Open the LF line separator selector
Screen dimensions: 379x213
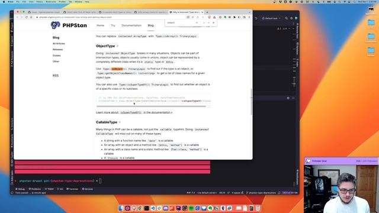point(228,193)
